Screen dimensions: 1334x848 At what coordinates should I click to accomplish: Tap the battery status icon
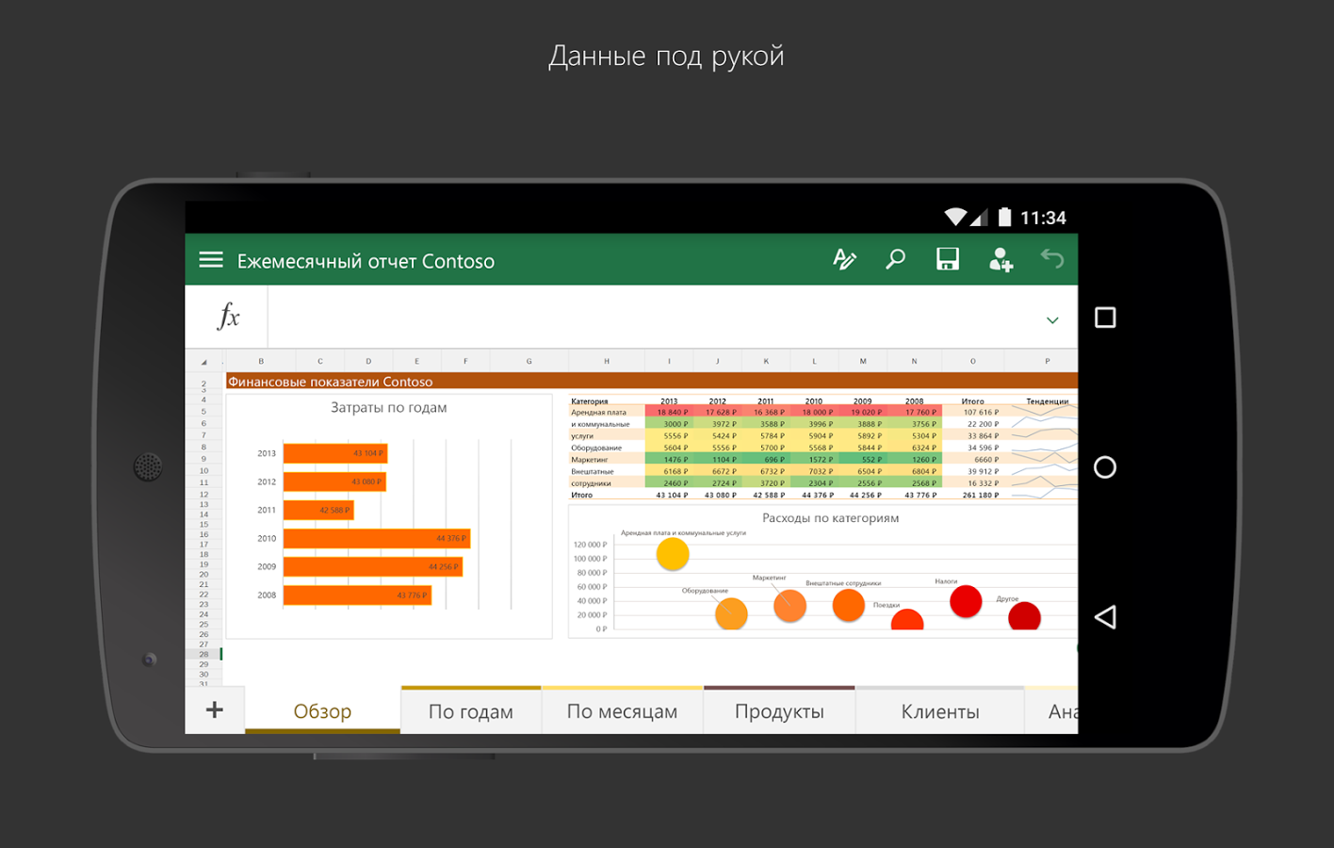click(1004, 218)
